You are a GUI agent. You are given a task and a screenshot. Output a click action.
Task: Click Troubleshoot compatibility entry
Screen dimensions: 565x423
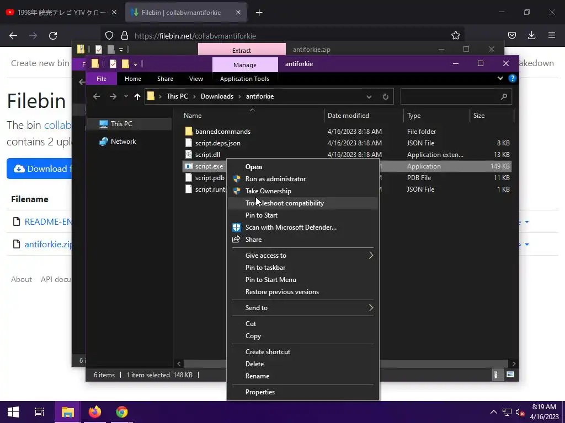tap(284, 203)
